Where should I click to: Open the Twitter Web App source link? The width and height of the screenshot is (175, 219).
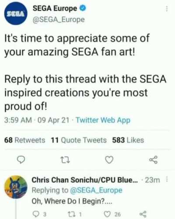[x=103, y=120]
